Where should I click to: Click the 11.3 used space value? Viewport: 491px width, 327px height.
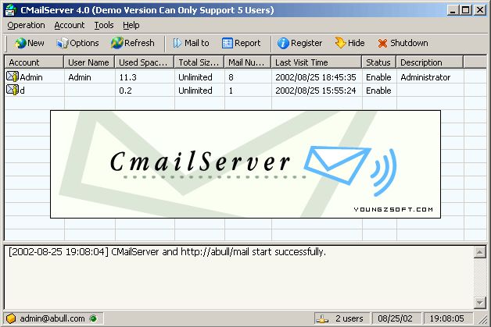pos(127,77)
